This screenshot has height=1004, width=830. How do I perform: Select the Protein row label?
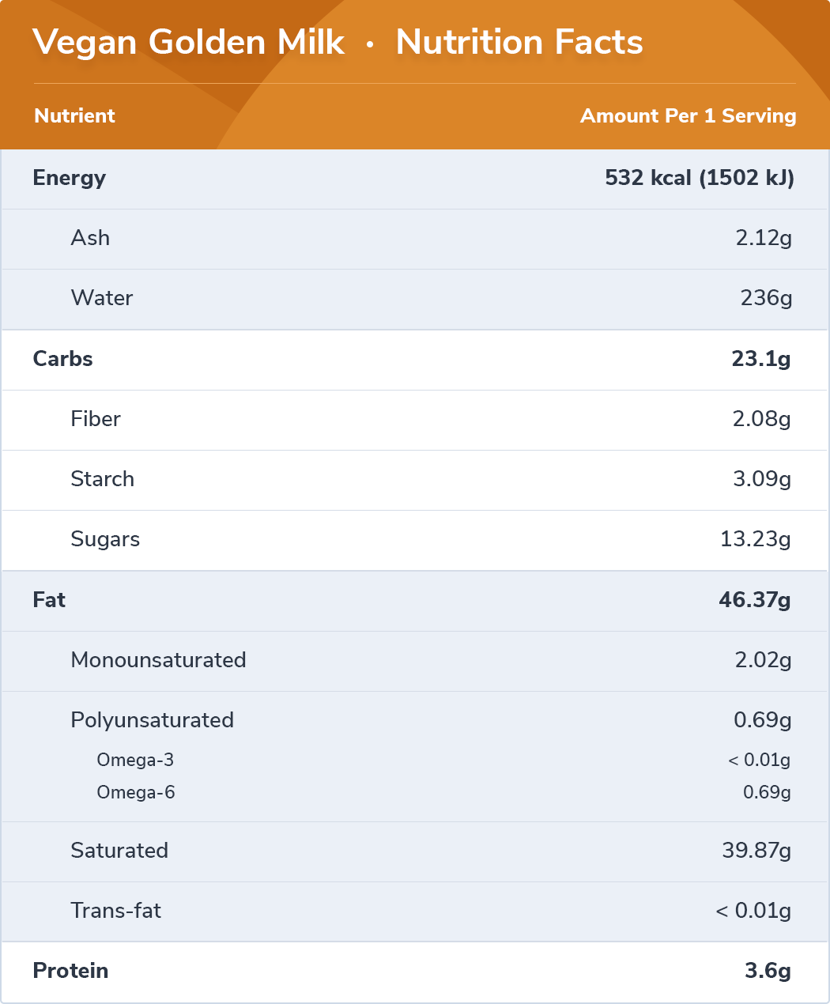[x=70, y=971]
